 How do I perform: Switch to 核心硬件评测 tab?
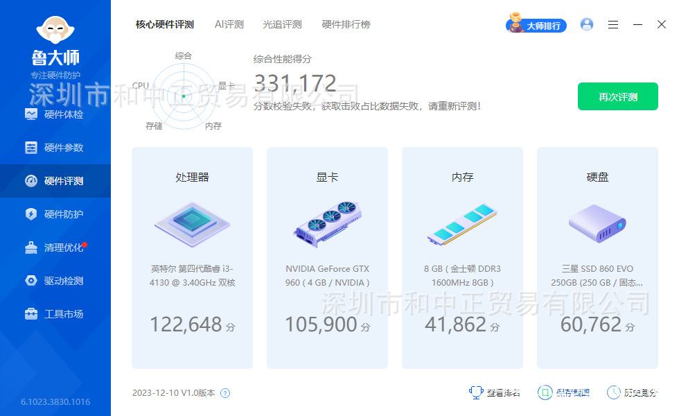(x=165, y=24)
